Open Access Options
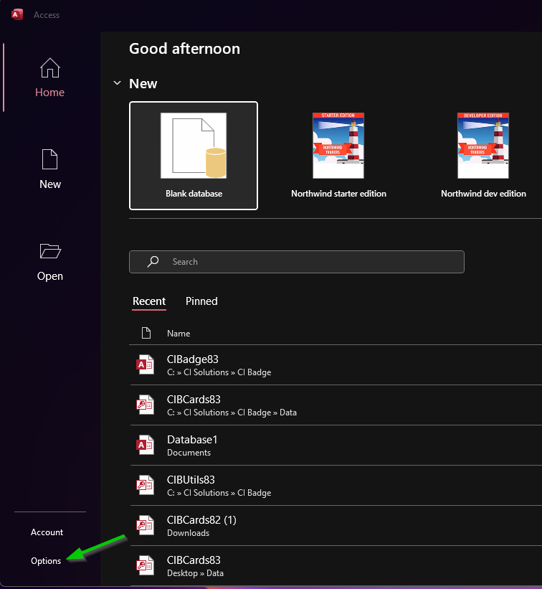Screen dimensions: 542x589 coord(46,561)
